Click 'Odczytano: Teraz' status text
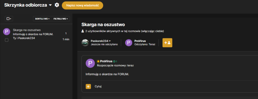 coord(145,44)
